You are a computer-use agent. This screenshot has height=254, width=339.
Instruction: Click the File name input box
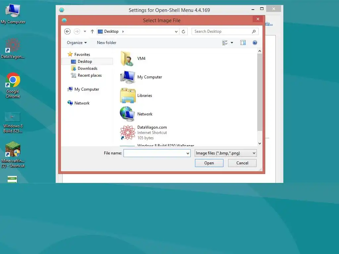click(x=155, y=153)
